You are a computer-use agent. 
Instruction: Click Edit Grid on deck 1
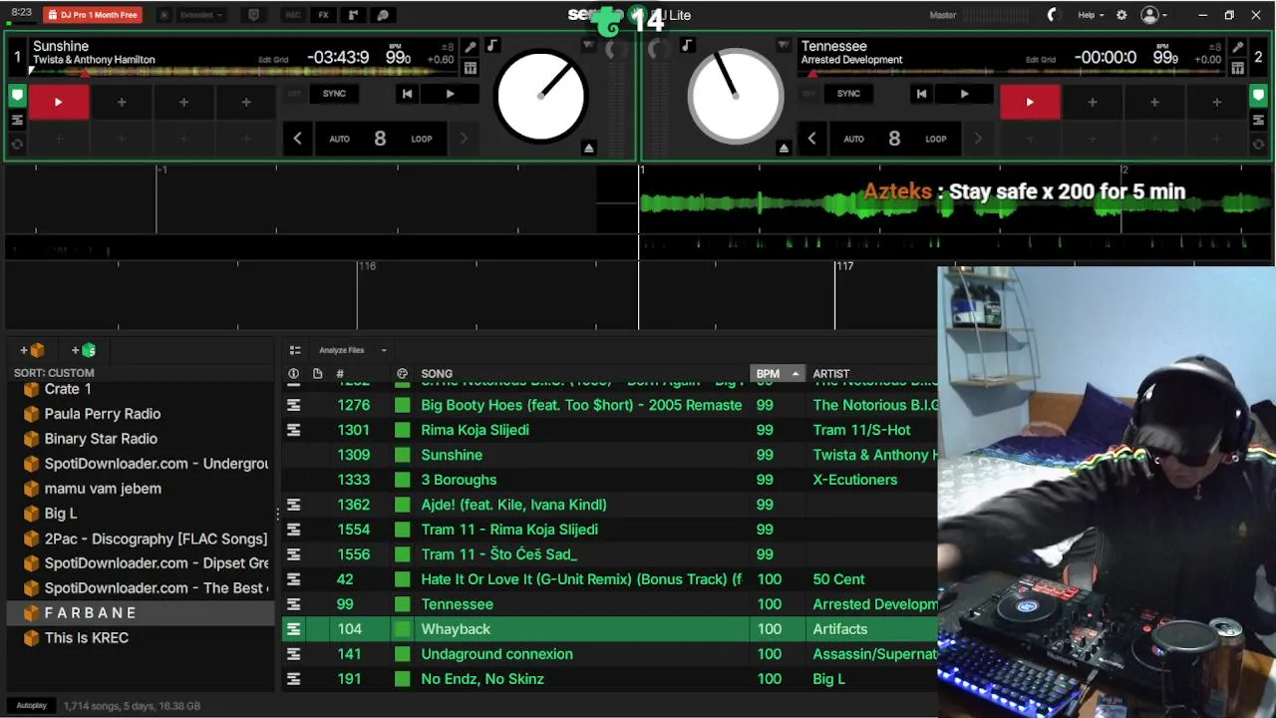[273, 60]
